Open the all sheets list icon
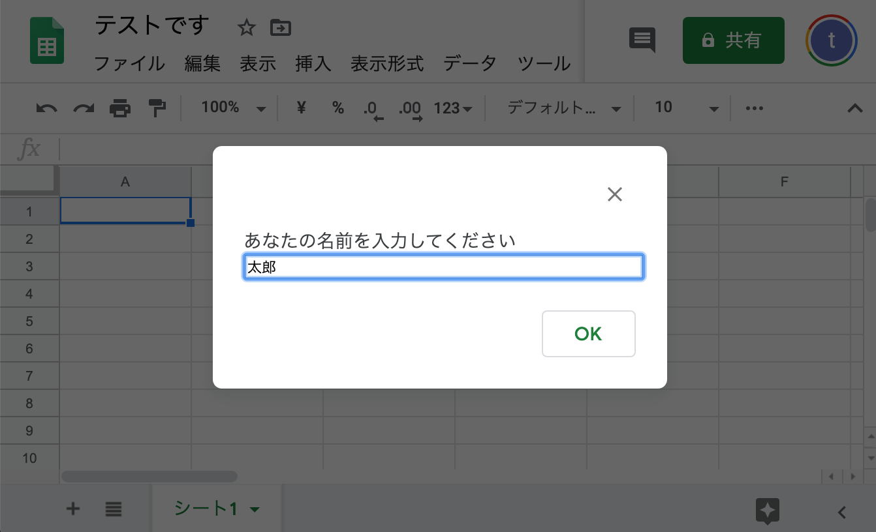The height and width of the screenshot is (532, 876). tap(113, 509)
